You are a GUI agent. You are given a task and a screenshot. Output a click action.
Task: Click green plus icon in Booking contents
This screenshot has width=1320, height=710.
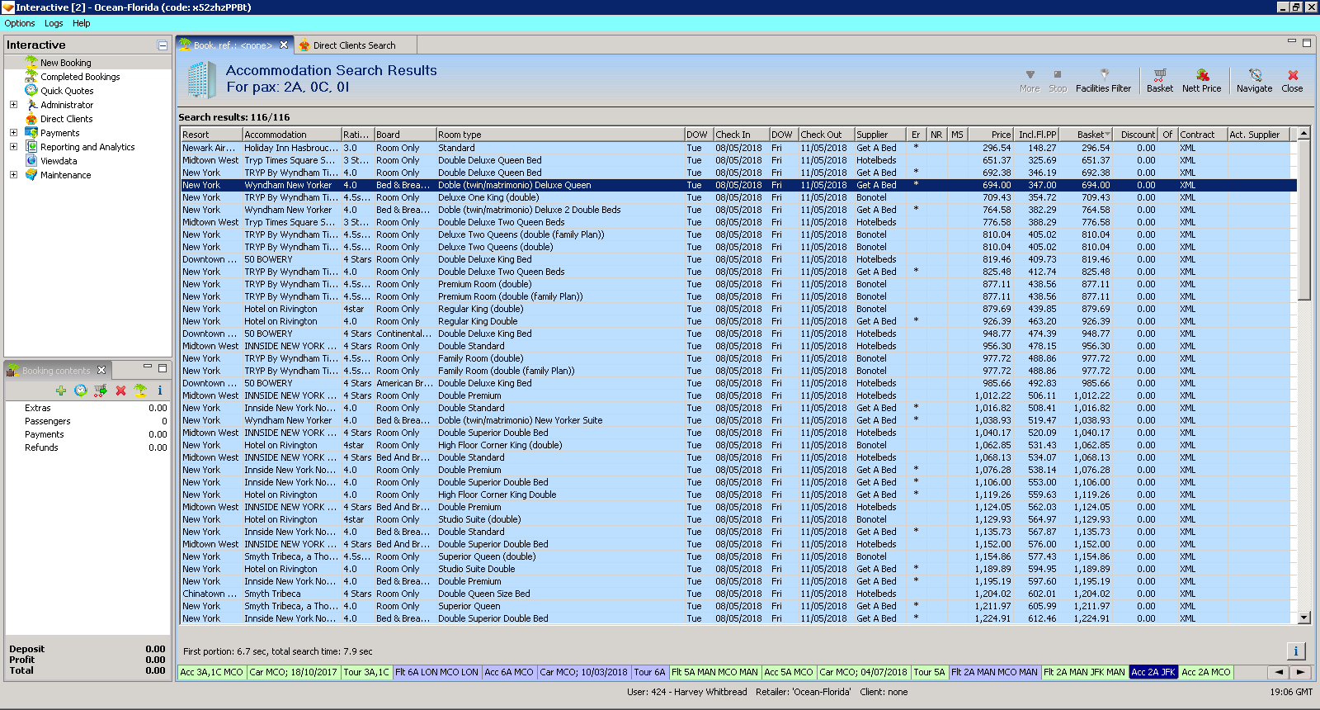pyautogui.click(x=61, y=390)
